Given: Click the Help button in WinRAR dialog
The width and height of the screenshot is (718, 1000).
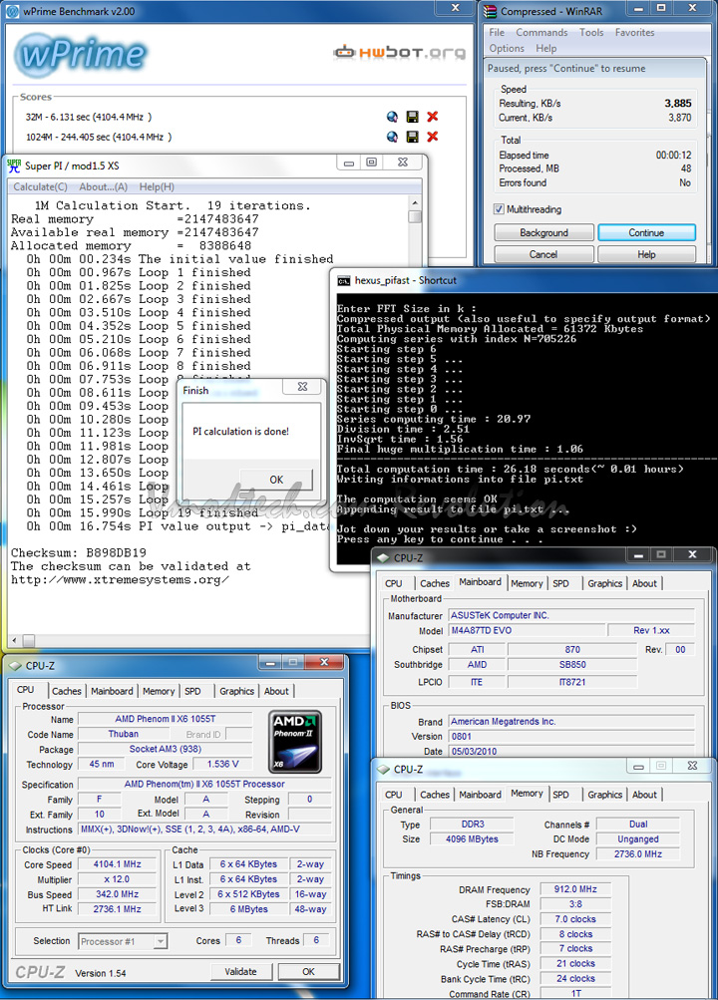Looking at the screenshot, I should (646, 254).
